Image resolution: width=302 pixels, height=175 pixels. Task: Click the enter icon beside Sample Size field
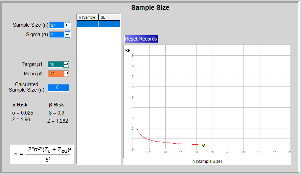point(67,25)
